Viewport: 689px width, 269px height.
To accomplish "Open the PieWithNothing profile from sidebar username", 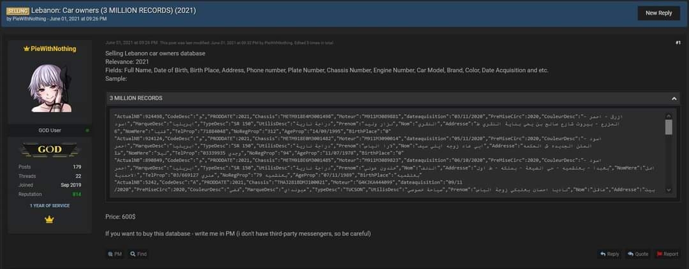I will (53, 49).
